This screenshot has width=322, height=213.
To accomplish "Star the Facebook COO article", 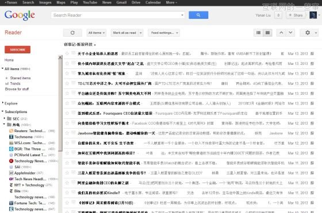I will pos(67,123).
